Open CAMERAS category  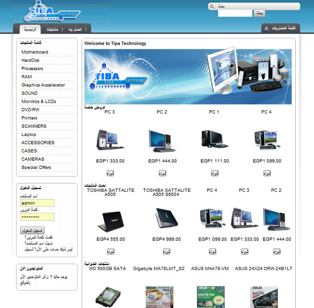[33, 159]
